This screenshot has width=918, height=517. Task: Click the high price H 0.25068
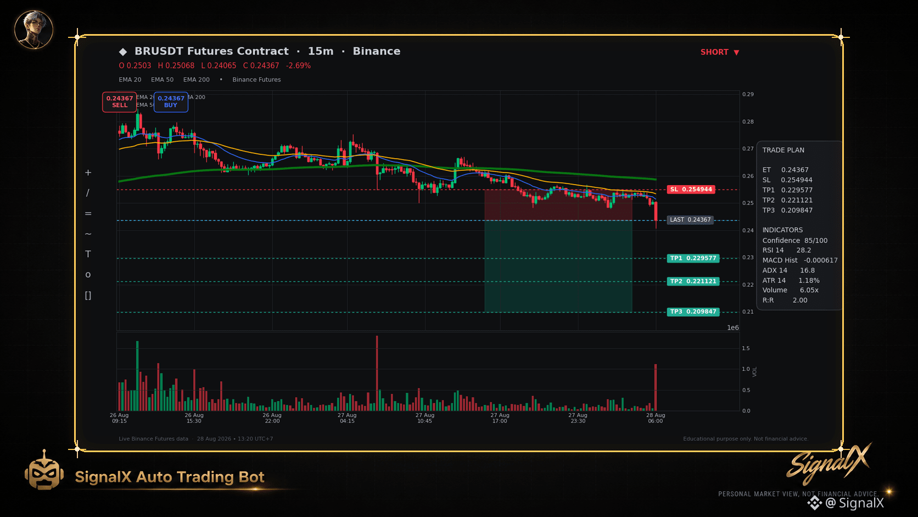coord(176,65)
